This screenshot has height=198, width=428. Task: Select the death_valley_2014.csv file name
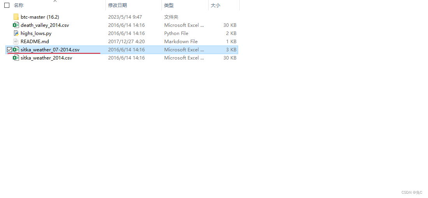(45, 25)
